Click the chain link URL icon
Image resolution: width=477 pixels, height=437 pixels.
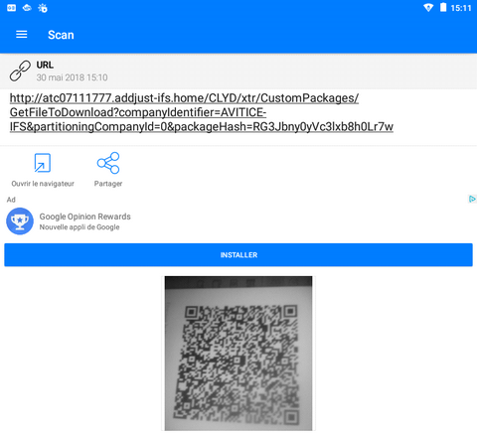tap(20, 71)
